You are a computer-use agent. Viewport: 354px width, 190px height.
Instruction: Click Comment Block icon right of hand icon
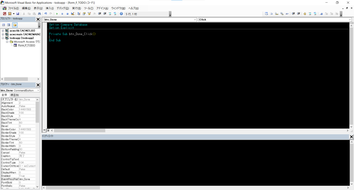pyautogui.click(x=310, y=14)
